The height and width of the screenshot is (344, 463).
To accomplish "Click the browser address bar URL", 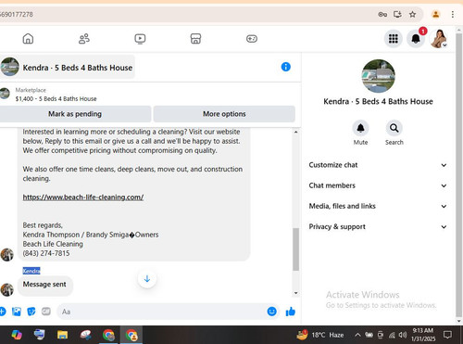I will coord(17,14).
